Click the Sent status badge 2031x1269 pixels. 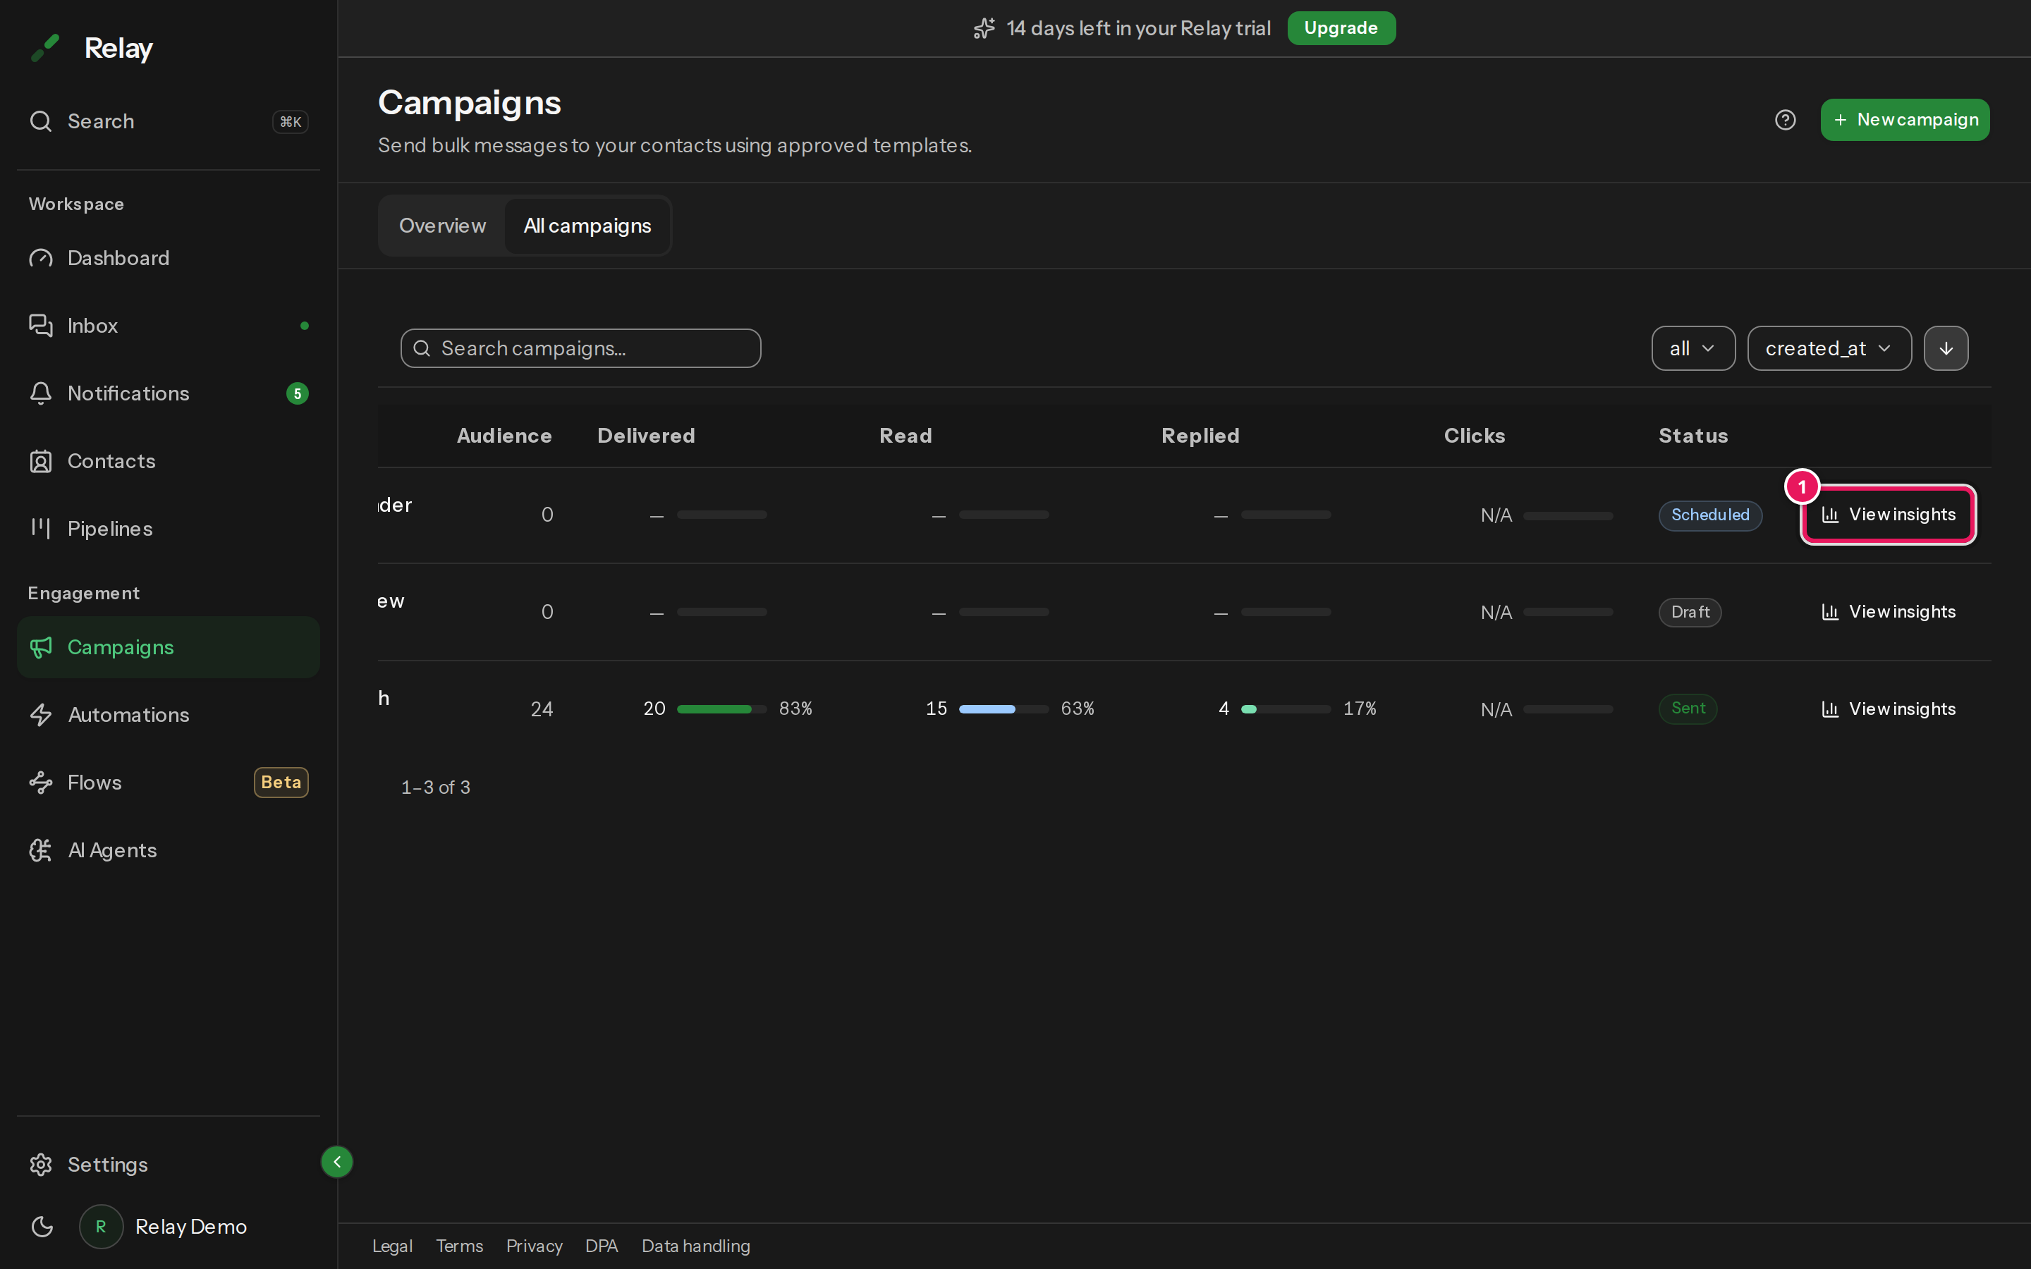coord(1688,709)
